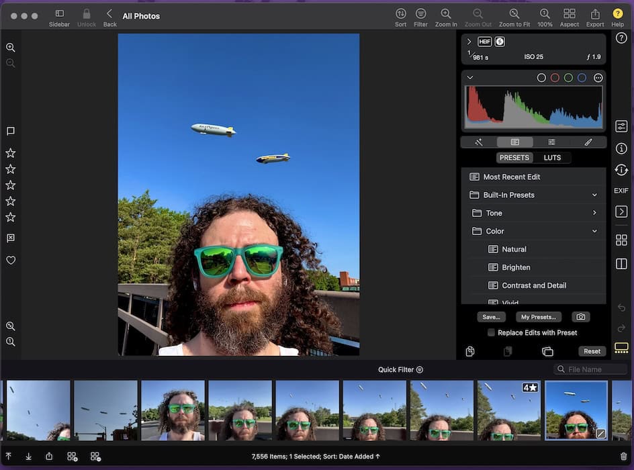Image resolution: width=634 pixels, height=470 pixels.
Task: Select the PRESETS tab
Action: [514, 158]
